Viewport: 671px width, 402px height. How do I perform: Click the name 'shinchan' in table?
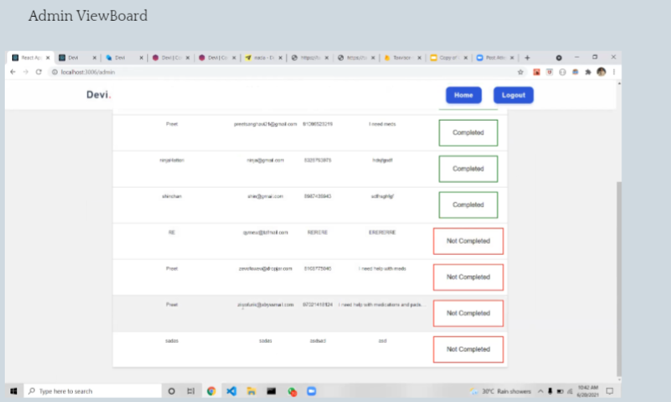(x=172, y=197)
